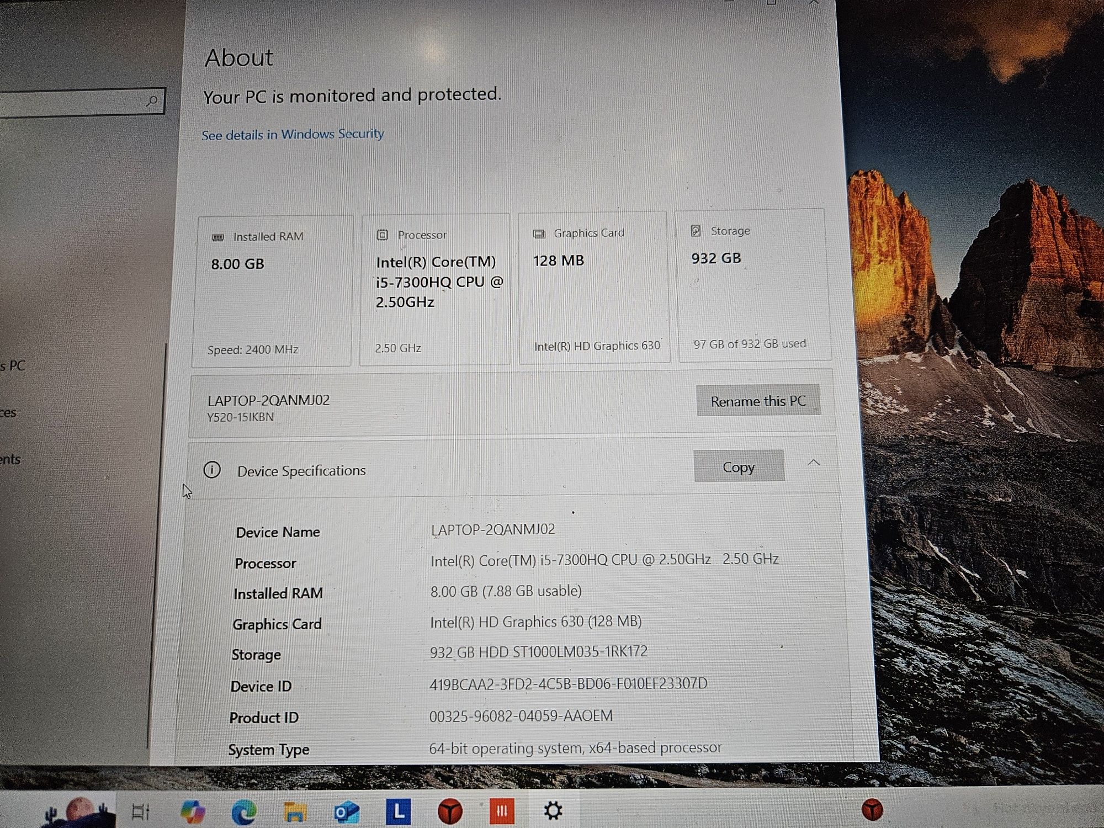Select the 932 GB storage card value
This screenshot has width=1104, height=828.
tap(716, 258)
